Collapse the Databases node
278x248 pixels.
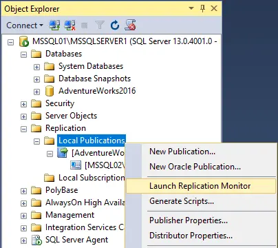[23, 54]
